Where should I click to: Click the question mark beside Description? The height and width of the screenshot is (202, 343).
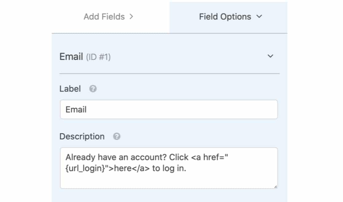click(116, 137)
